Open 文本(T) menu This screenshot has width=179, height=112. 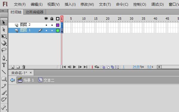click(105, 4)
